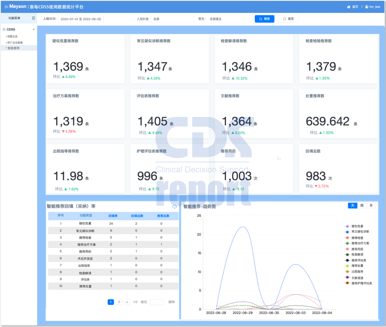Open 用户点击数据 in the sidebar
386x327 pixels.
click(x=15, y=43)
